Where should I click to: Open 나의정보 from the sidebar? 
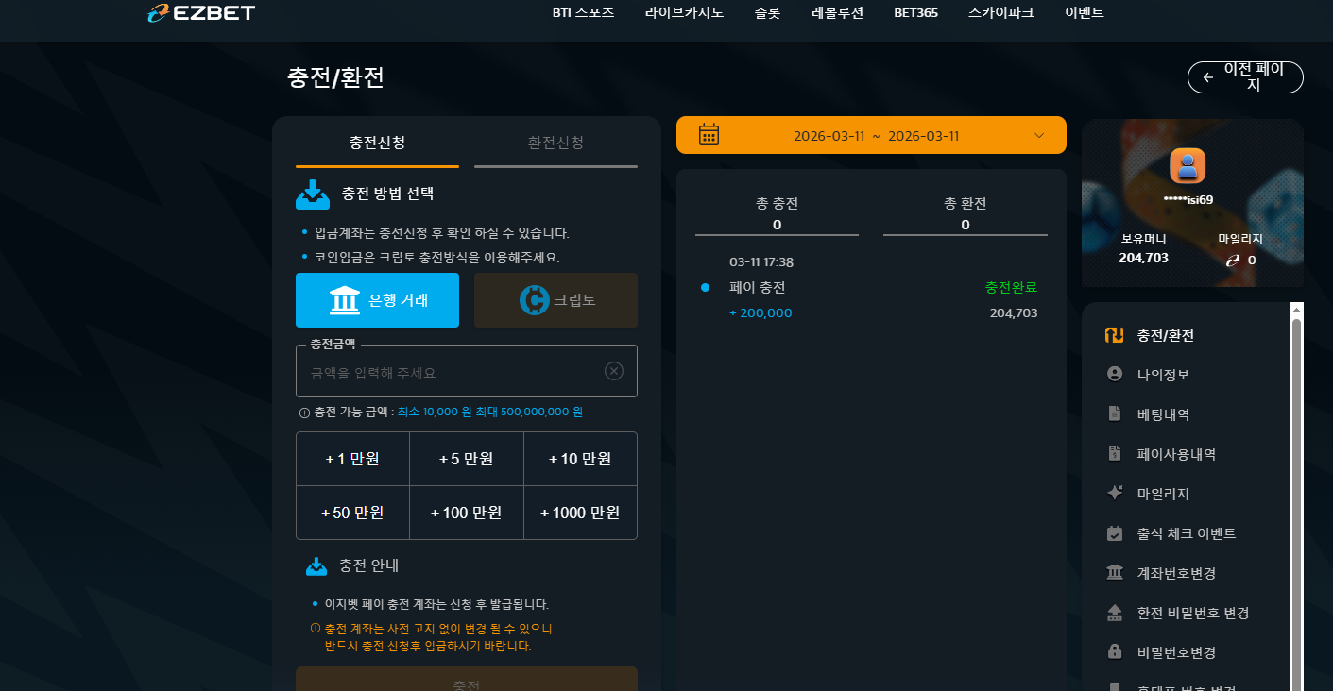[1163, 375]
